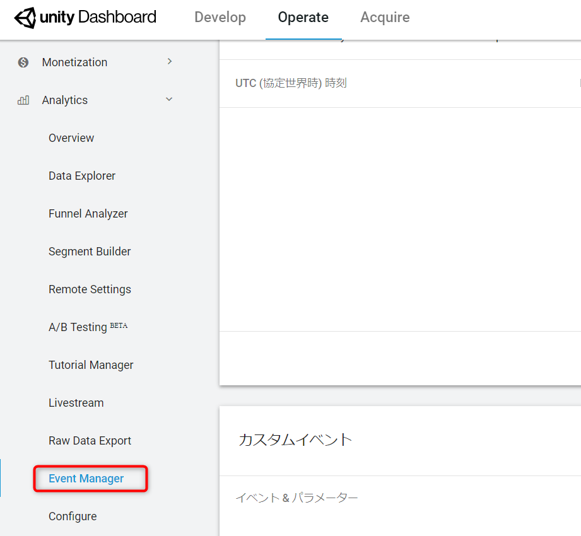Go to Analytics Overview
The image size is (581, 536).
[x=71, y=138]
